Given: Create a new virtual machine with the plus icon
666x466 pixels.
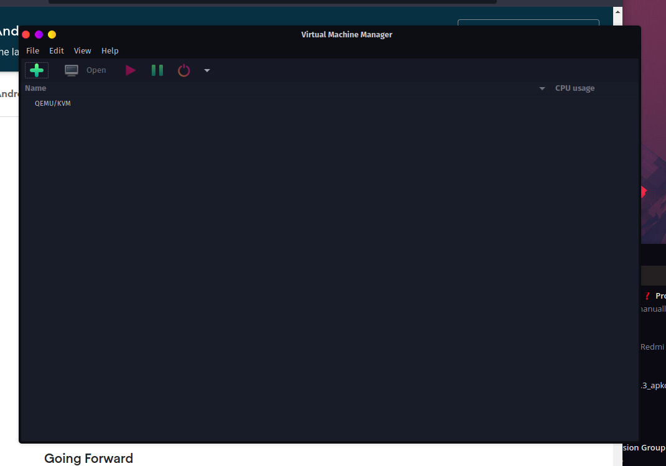Looking at the screenshot, I should (37, 70).
